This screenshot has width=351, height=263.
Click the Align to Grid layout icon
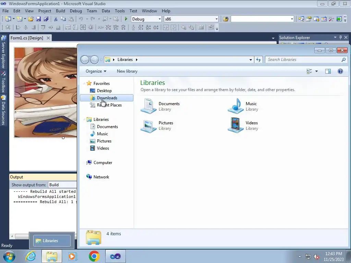(8, 27)
